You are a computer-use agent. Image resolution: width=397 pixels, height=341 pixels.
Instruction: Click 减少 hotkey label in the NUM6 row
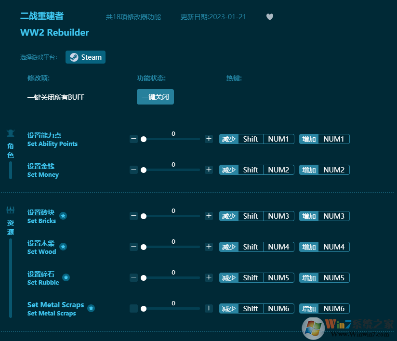point(229,309)
